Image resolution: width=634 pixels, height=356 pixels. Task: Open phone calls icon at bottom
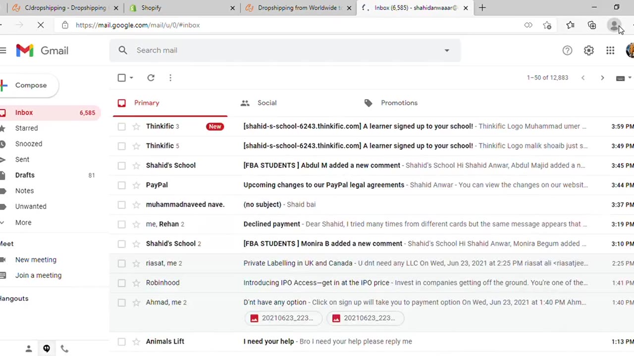[64, 349]
